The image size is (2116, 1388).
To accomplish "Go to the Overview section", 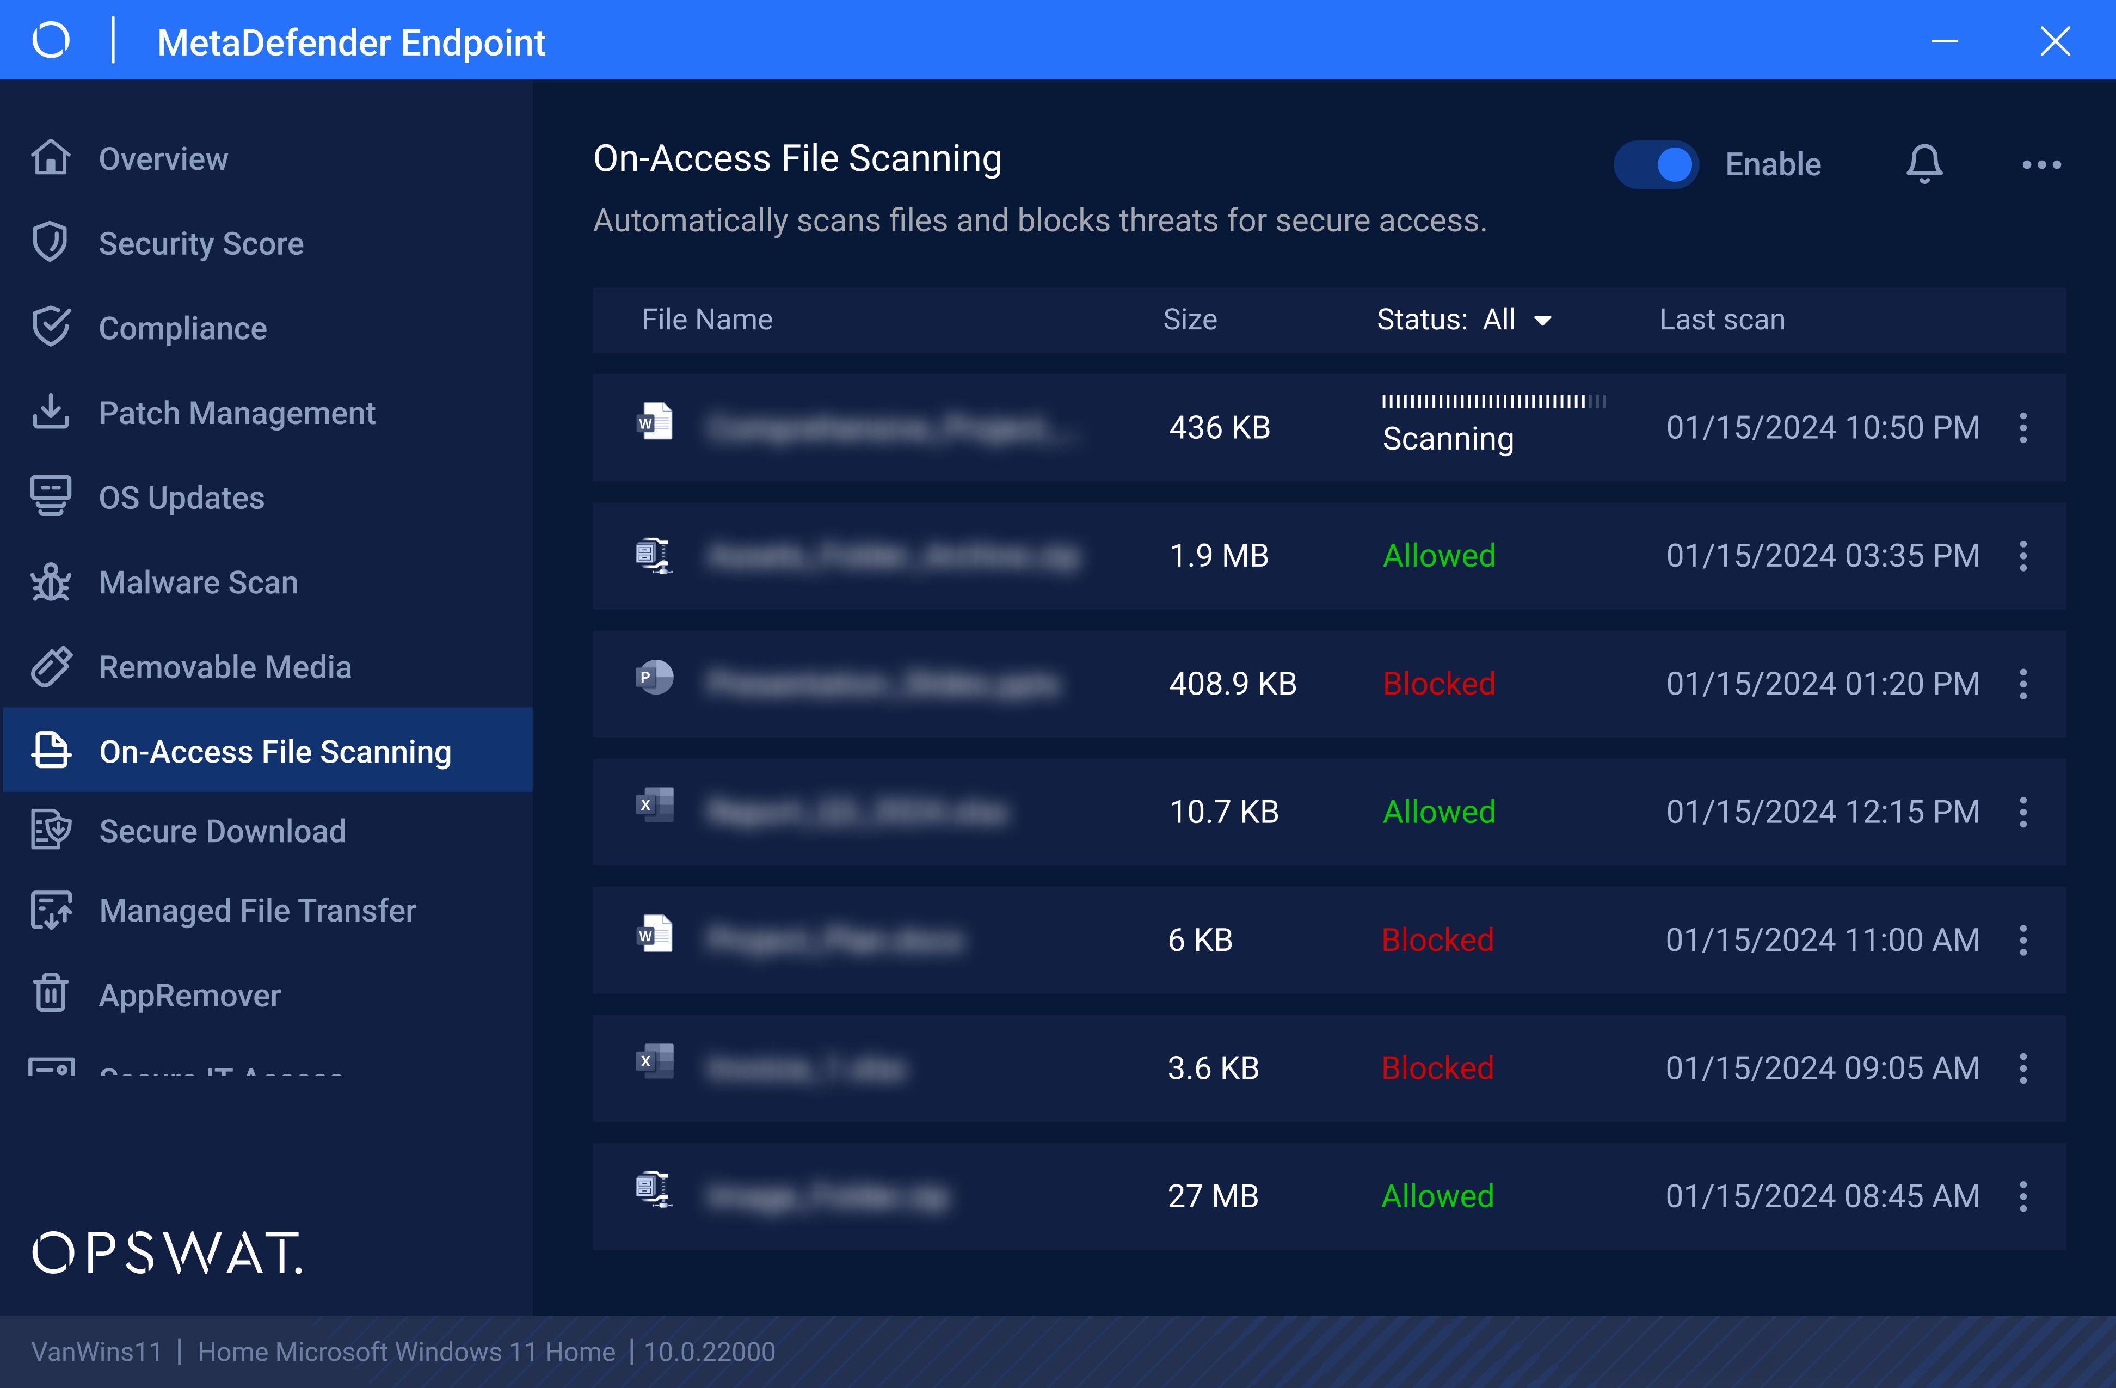I will (x=164, y=159).
